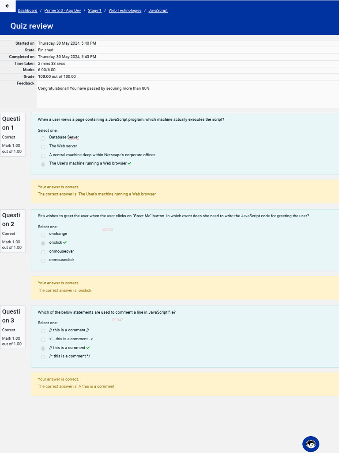Navigate to Web Technologies breadcrumb

tap(125, 10)
